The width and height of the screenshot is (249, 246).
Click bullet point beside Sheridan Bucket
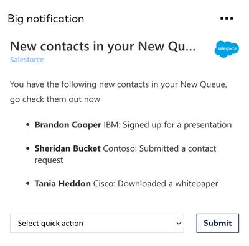28,148
